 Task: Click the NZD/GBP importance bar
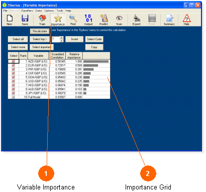(96, 61)
